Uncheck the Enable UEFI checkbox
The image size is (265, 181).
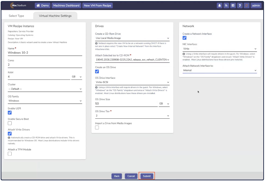[x=10, y=113]
